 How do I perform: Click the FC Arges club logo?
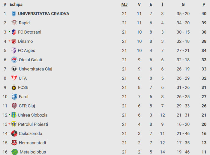(13, 50)
